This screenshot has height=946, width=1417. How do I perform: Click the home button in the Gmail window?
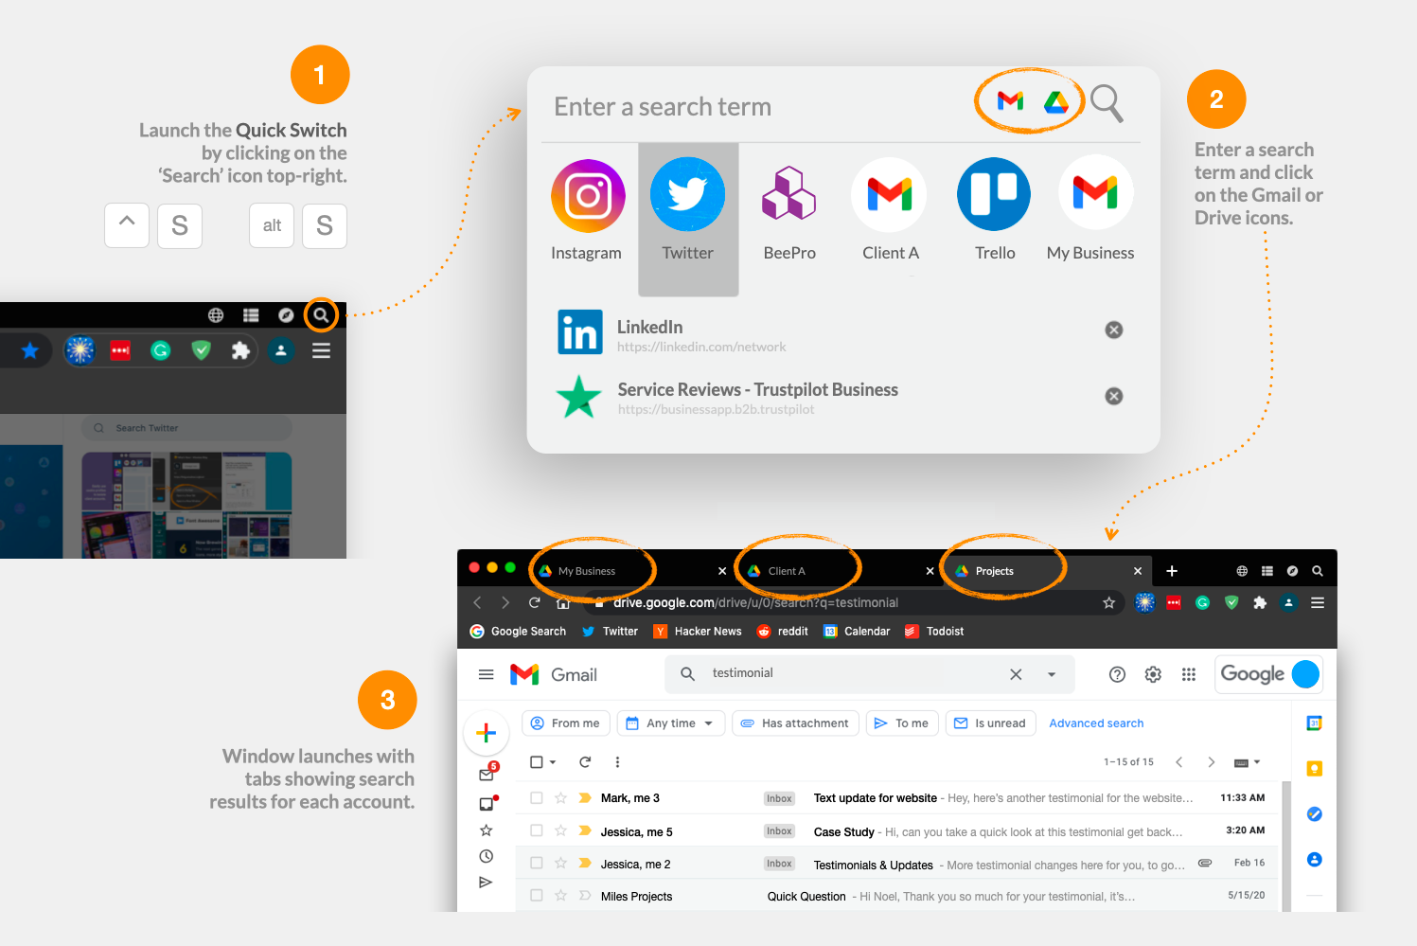563,602
